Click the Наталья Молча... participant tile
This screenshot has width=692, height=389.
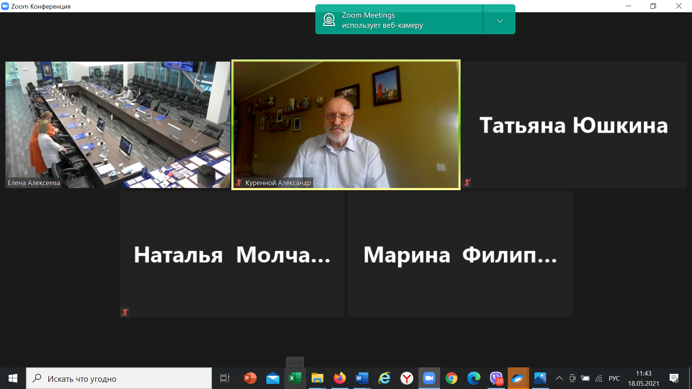click(232, 254)
